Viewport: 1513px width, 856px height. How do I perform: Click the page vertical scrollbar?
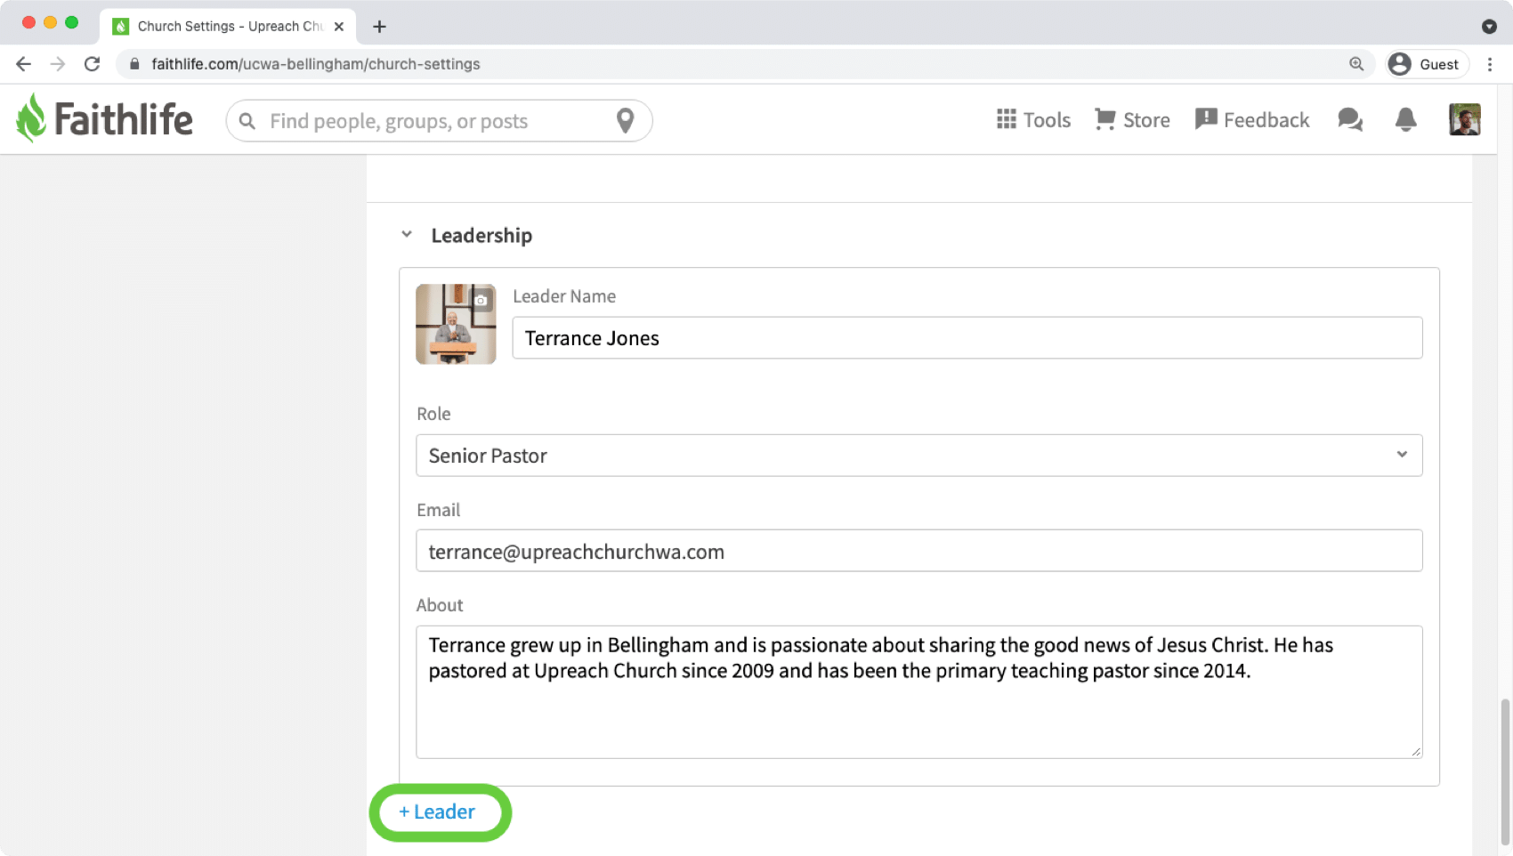point(1505,771)
